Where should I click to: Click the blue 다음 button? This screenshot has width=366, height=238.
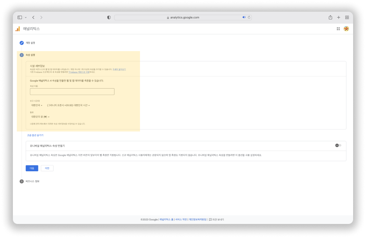click(32, 168)
